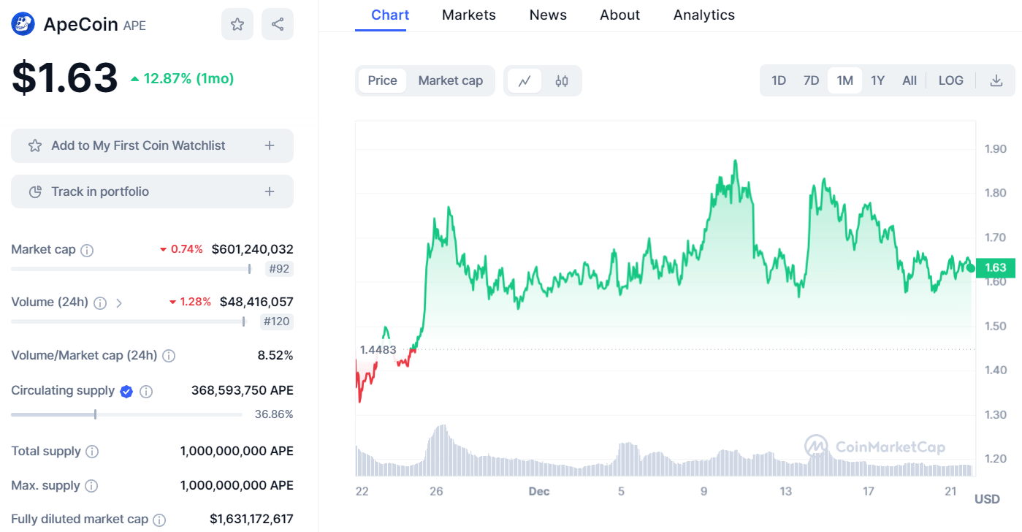The width and height of the screenshot is (1022, 532).
Task: Set chart range to 7D
Action: [811, 80]
